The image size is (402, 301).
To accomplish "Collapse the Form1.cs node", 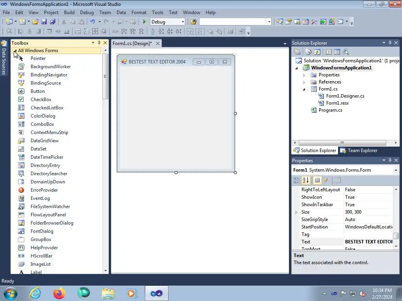I will (x=304, y=89).
